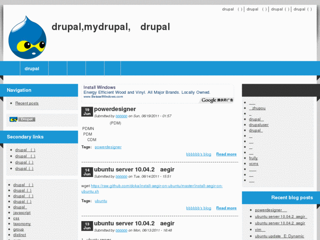Screen dimensions: 320x240
Task: Open the javascript link in left list
Action: tap(22, 213)
